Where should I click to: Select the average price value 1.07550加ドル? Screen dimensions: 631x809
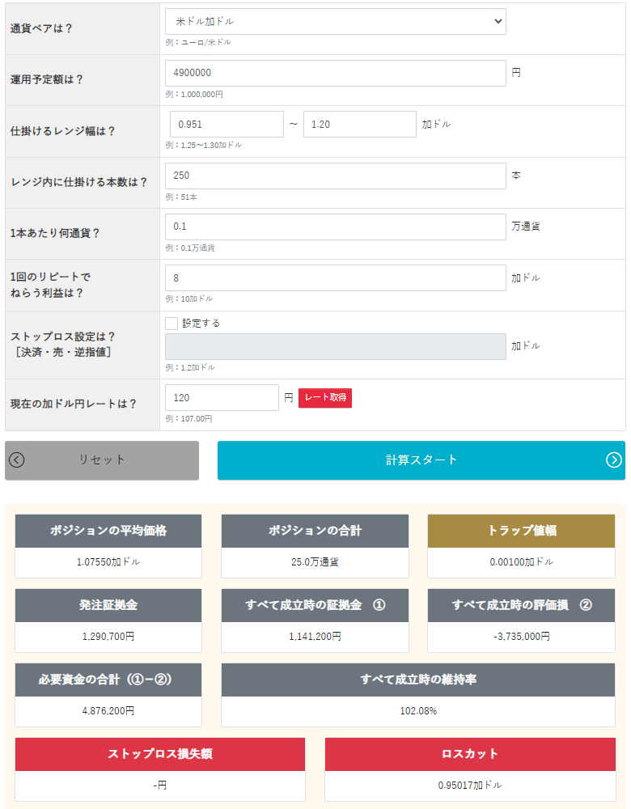coord(108,562)
